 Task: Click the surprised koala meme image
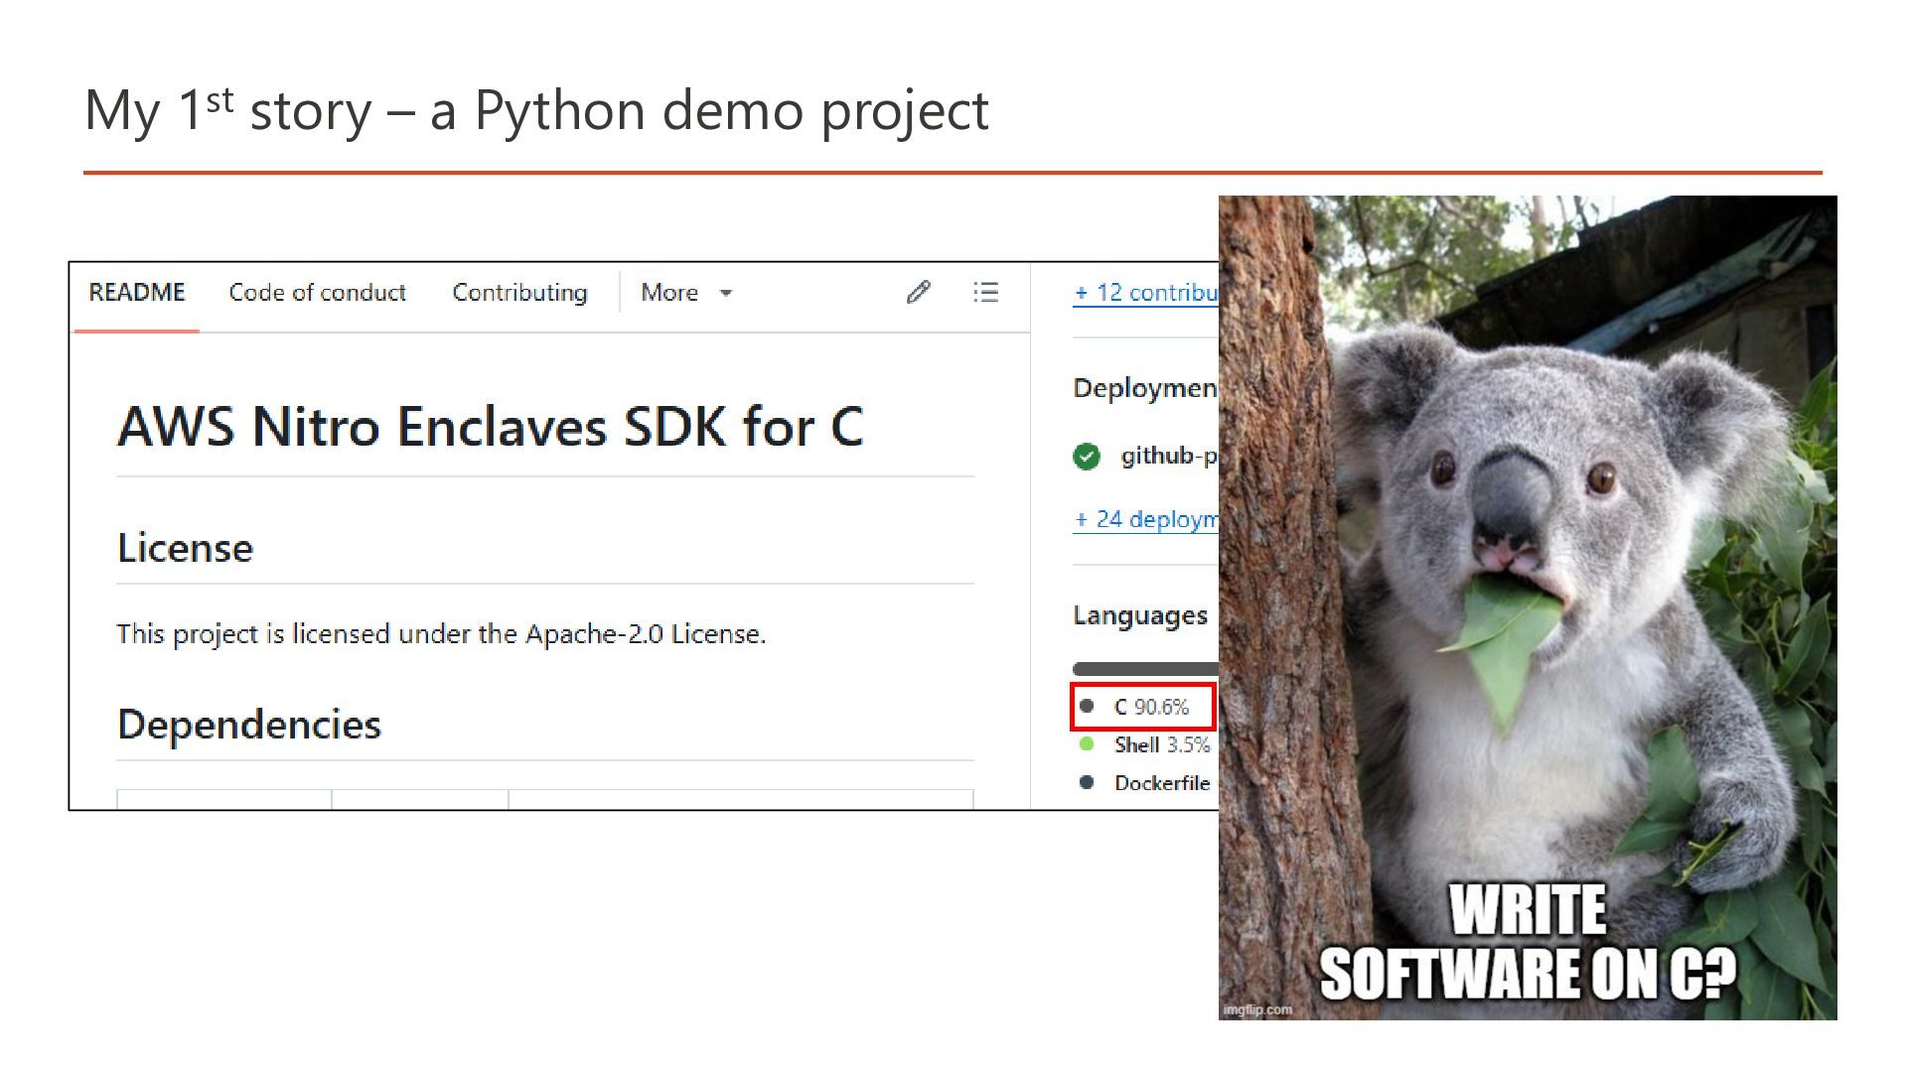pos(1528,607)
